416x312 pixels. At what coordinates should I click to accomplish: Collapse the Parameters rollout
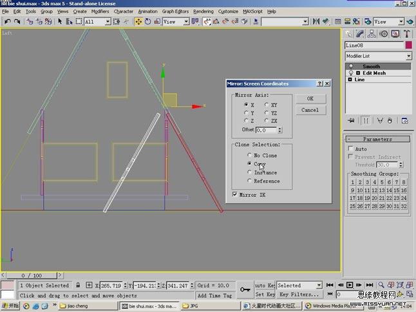point(377,139)
